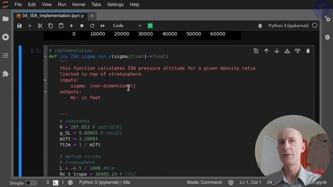333x187 pixels.
Task: Open the File menu
Action: [x=18, y=5]
